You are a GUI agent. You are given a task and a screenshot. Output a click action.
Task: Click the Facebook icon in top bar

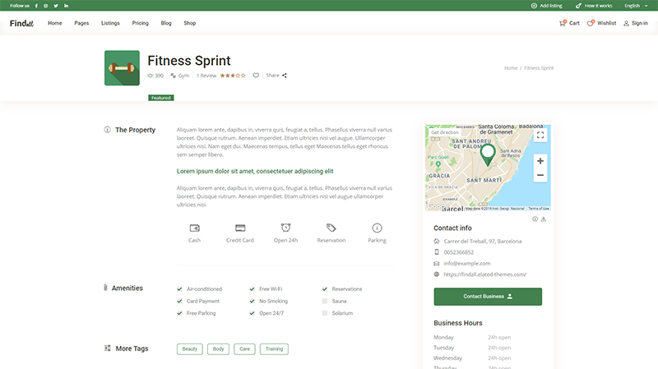(x=36, y=6)
